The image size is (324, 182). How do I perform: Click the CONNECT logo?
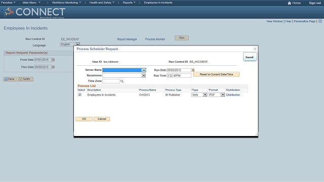tap(33, 12)
